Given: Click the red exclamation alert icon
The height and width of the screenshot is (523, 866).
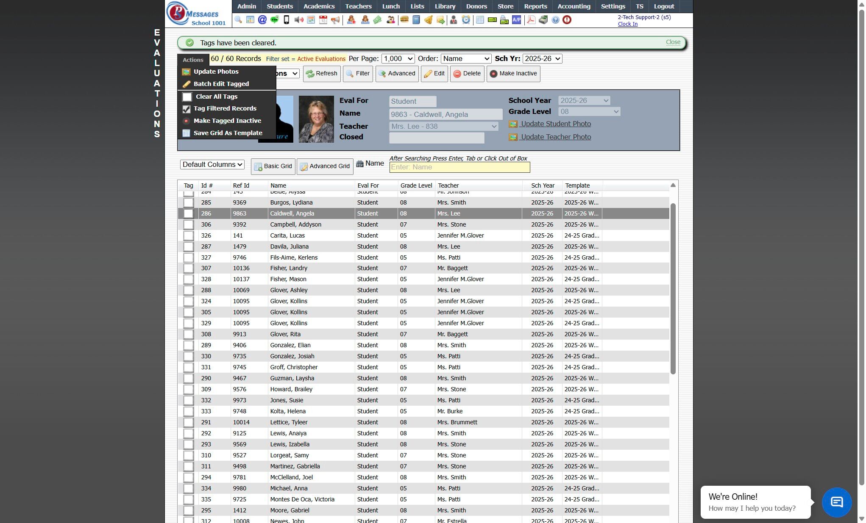Looking at the screenshot, I should [x=567, y=19].
